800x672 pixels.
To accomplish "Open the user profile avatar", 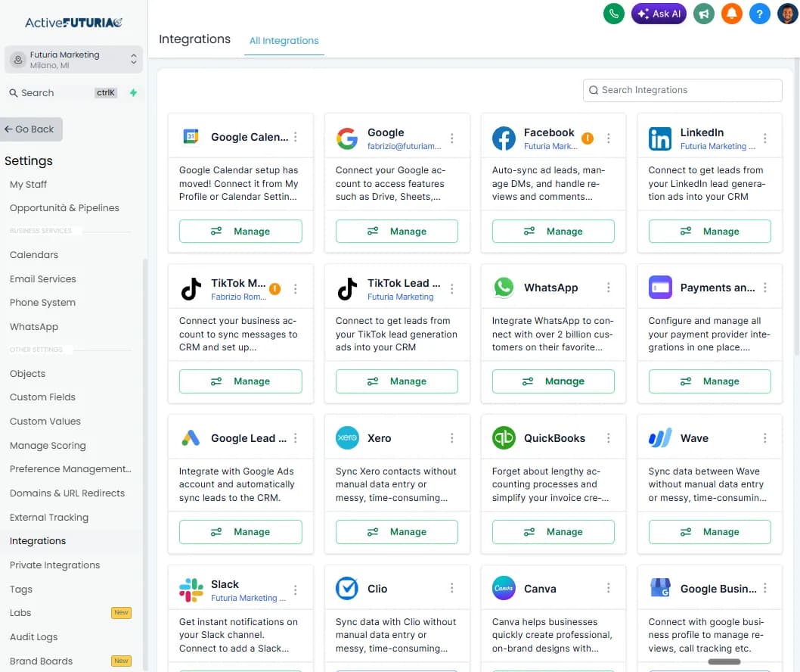I will 787,14.
